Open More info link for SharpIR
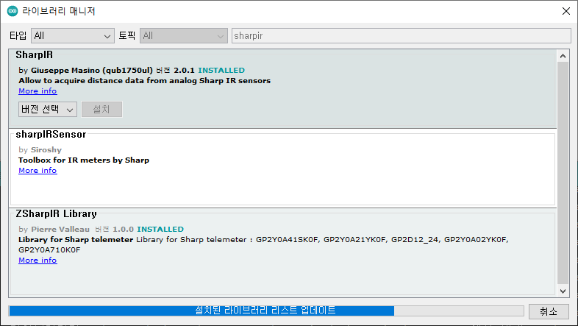Image resolution: width=578 pixels, height=326 pixels. click(38, 91)
